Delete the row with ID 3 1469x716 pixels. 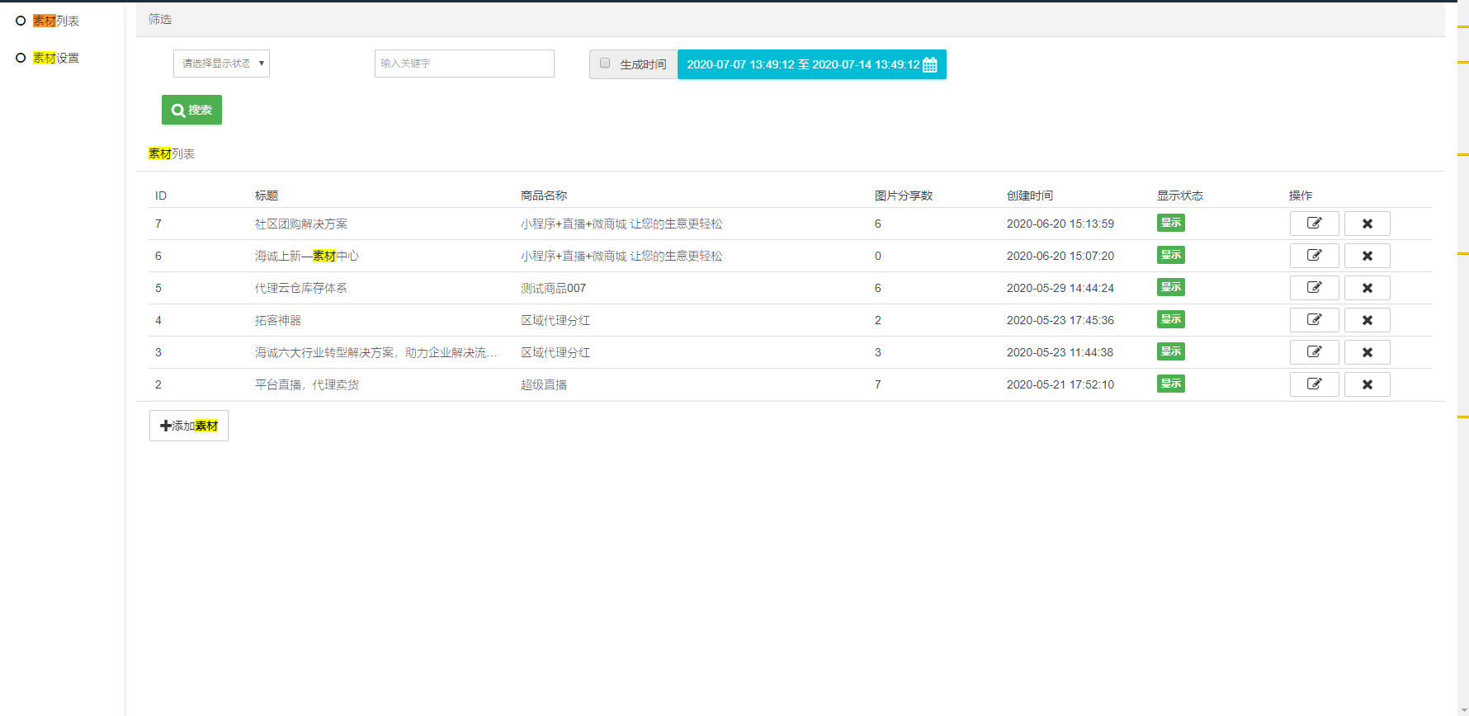[x=1367, y=352]
